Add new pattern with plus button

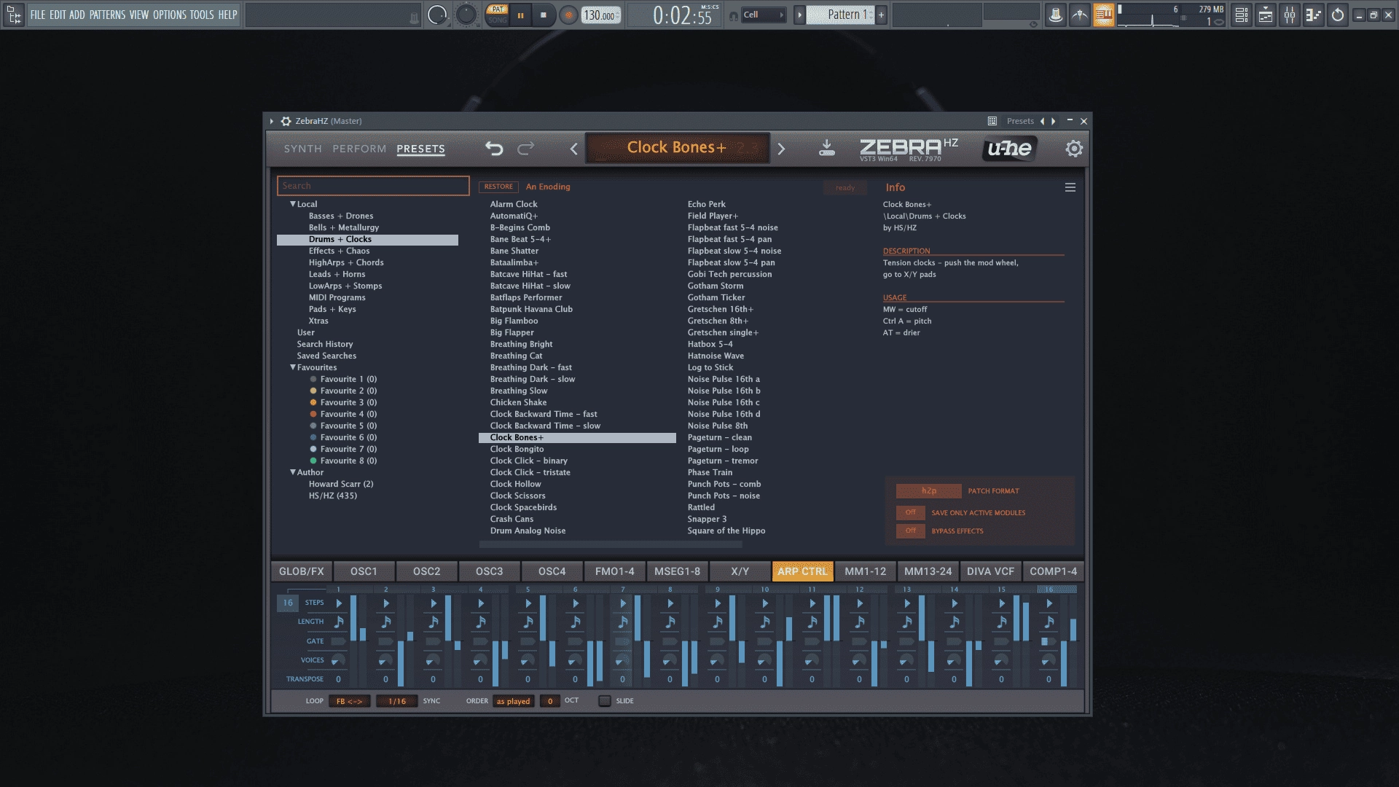(881, 15)
